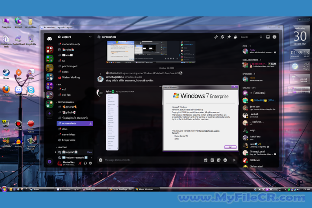312x208 pixels.
Task: Click the drmcbagelskins username in chat
Action: [115, 77]
